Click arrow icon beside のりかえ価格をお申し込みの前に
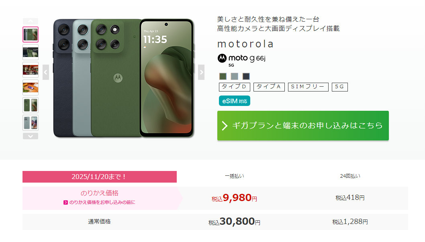 pos(65,203)
